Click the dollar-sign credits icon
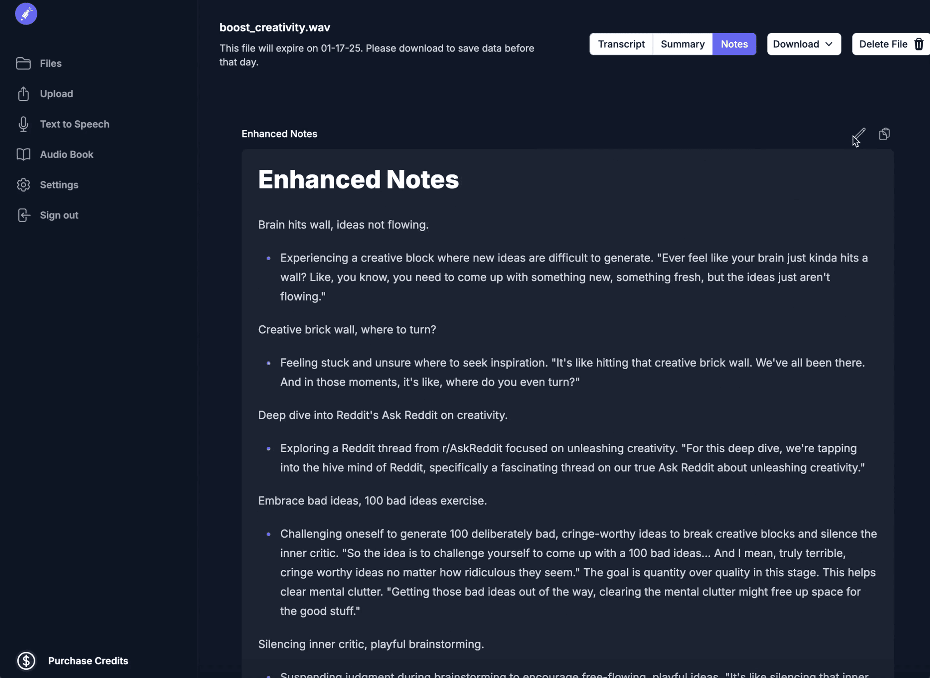This screenshot has height=678, width=930. point(26,661)
